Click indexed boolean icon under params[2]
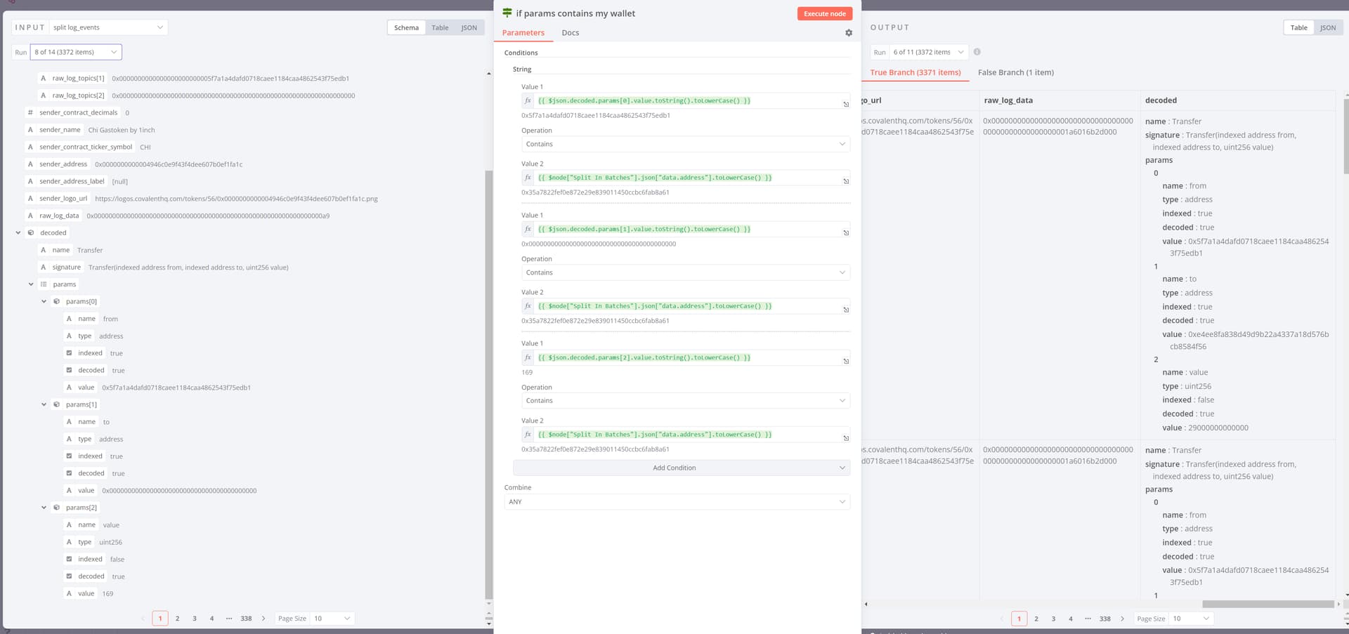 click(69, 559)
